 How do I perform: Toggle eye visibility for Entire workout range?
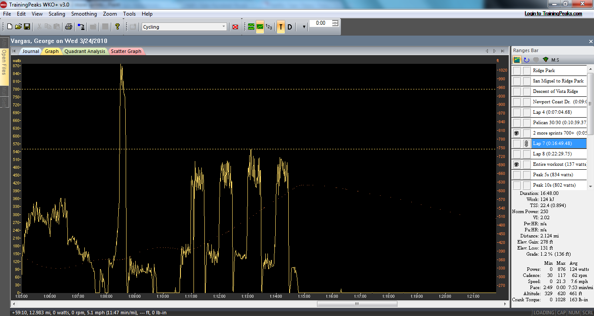coord(517,165)
